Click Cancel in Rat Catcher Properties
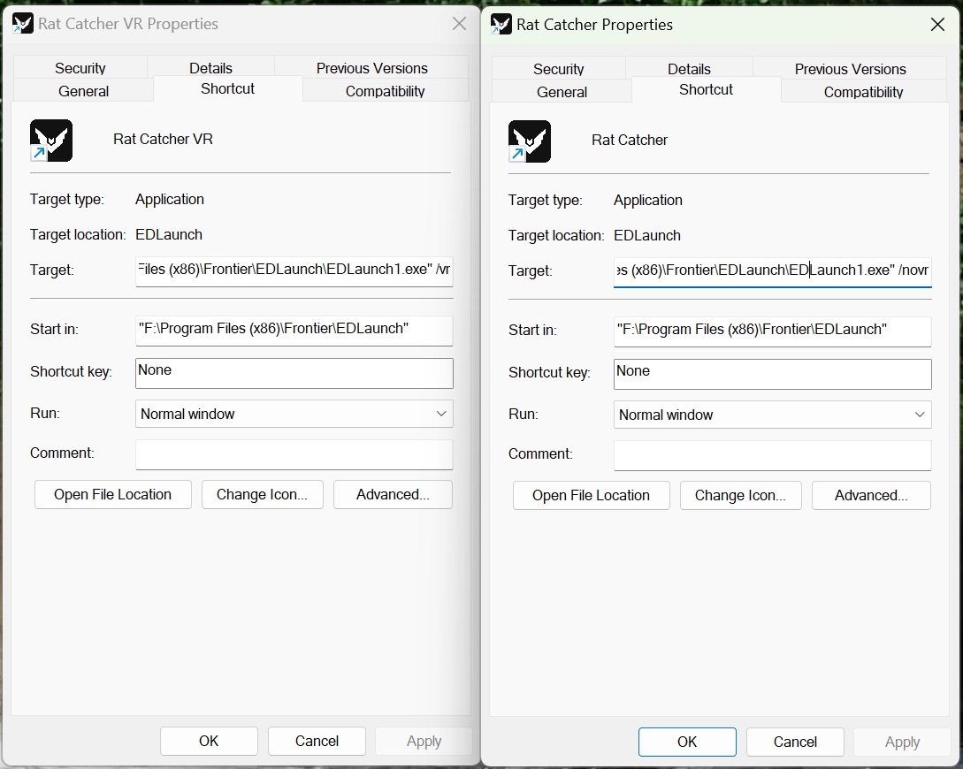This screenshot has width=963, height=769. point(795,742)
